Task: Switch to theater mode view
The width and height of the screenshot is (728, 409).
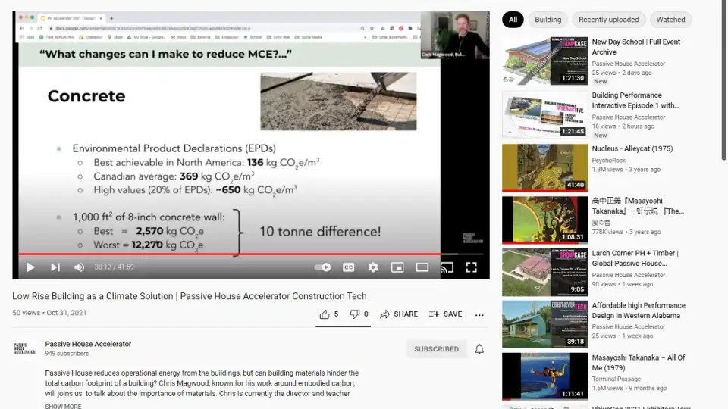Action: click(422, 267)
